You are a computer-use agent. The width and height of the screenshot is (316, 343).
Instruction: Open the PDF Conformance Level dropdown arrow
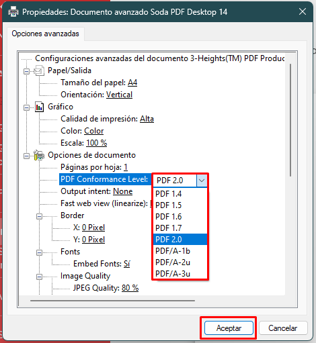tap(202, 181)
